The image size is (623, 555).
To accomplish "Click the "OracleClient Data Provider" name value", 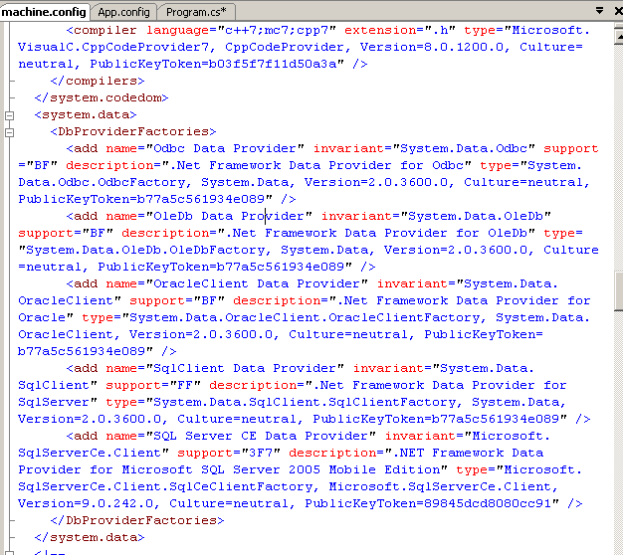I will (x=253, y=283).
